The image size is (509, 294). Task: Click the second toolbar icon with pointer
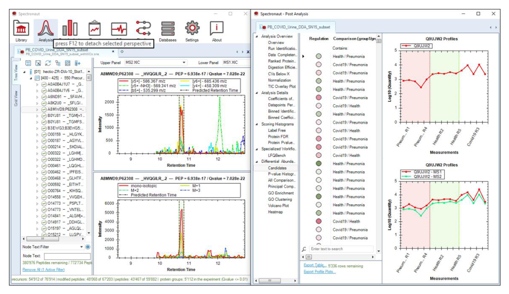[38, 63]
